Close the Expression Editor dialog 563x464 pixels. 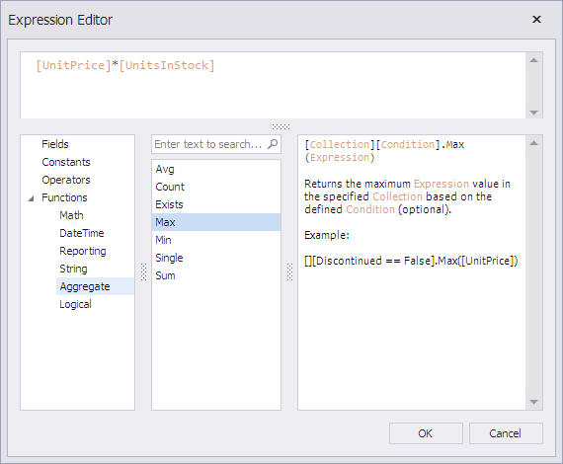click(x=536, y=20)
